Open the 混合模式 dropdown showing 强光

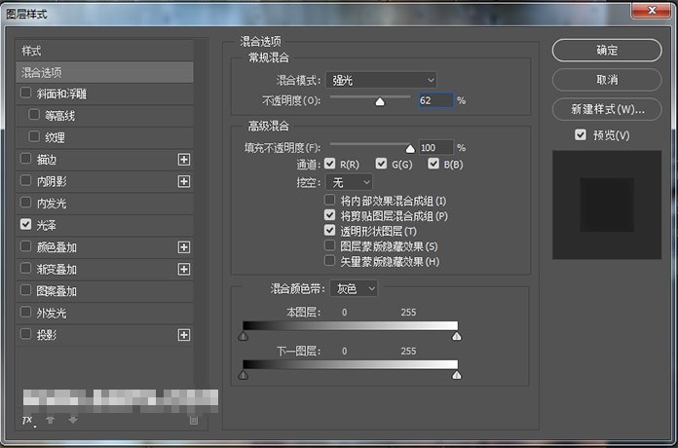[x=381, y=80]
